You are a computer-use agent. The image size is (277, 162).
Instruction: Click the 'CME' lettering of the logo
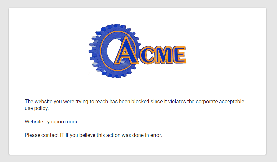(x=163, y=54)
